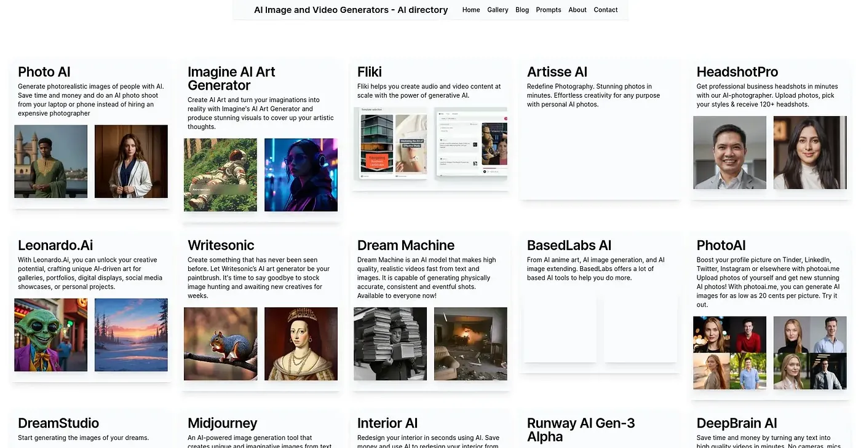861x448 pixels.
Task: Open the BasedLabs AI card title
Action: click(x=569, y=245)
